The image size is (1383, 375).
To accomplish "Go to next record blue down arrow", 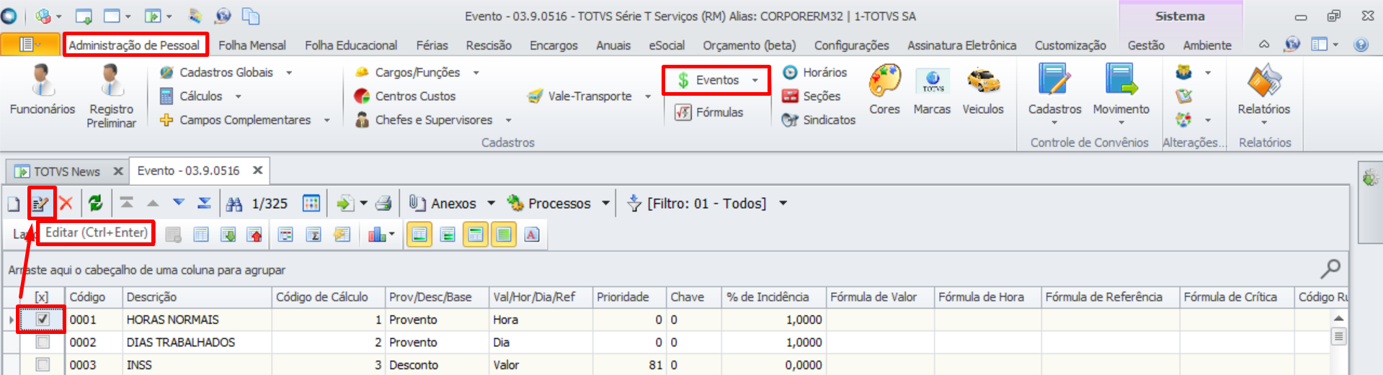I will [x=179, y=203].
